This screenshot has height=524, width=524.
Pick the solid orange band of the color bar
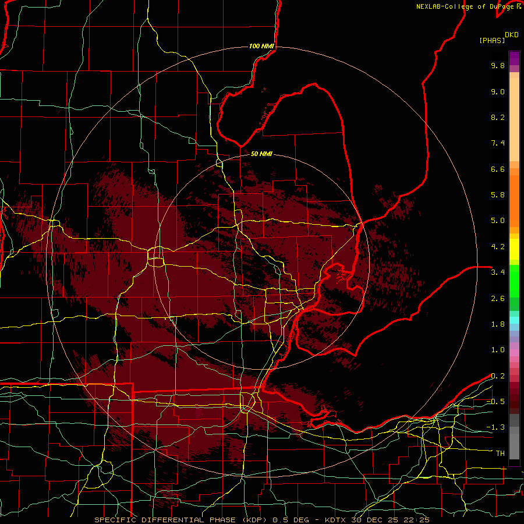(514, 201)
